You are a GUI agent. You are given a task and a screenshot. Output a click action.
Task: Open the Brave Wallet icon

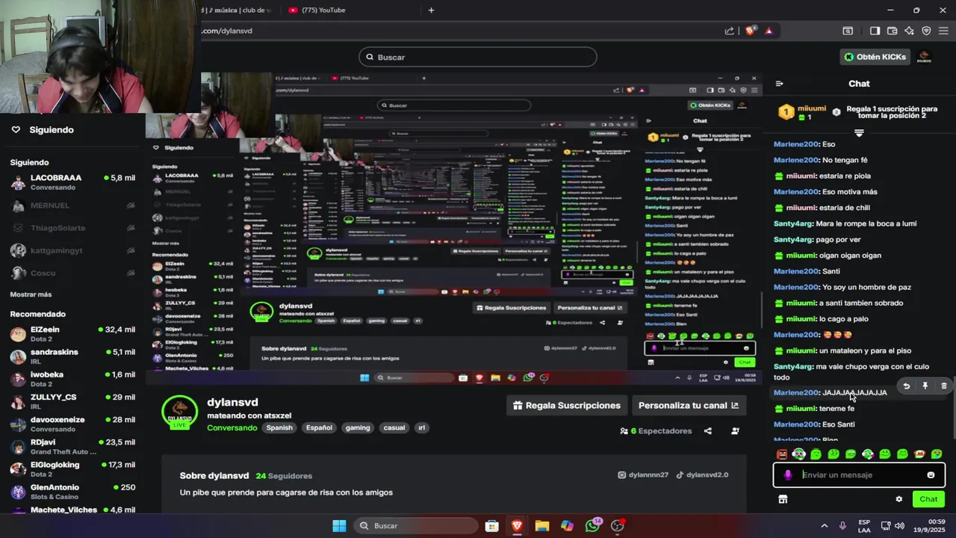(892, 31)
